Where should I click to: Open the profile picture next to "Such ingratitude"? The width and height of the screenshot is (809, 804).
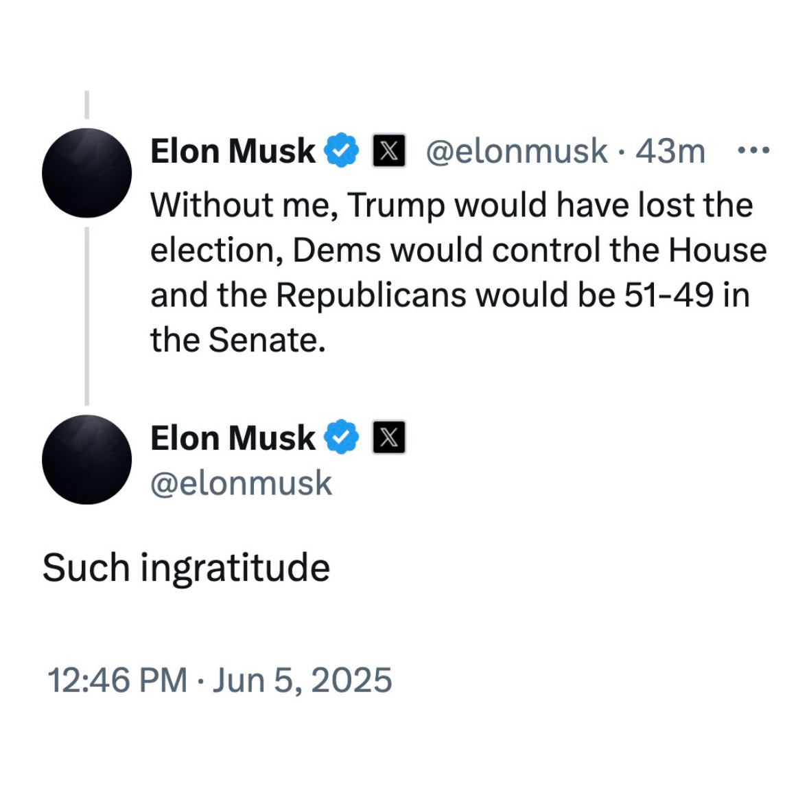point(86,459)
